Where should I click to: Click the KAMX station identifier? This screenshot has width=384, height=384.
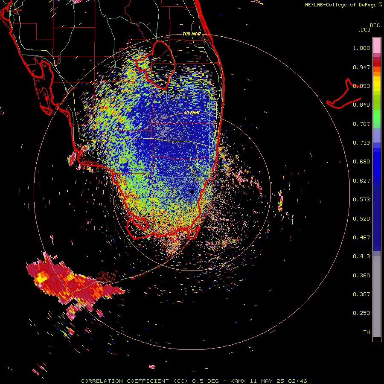point(238,381)
